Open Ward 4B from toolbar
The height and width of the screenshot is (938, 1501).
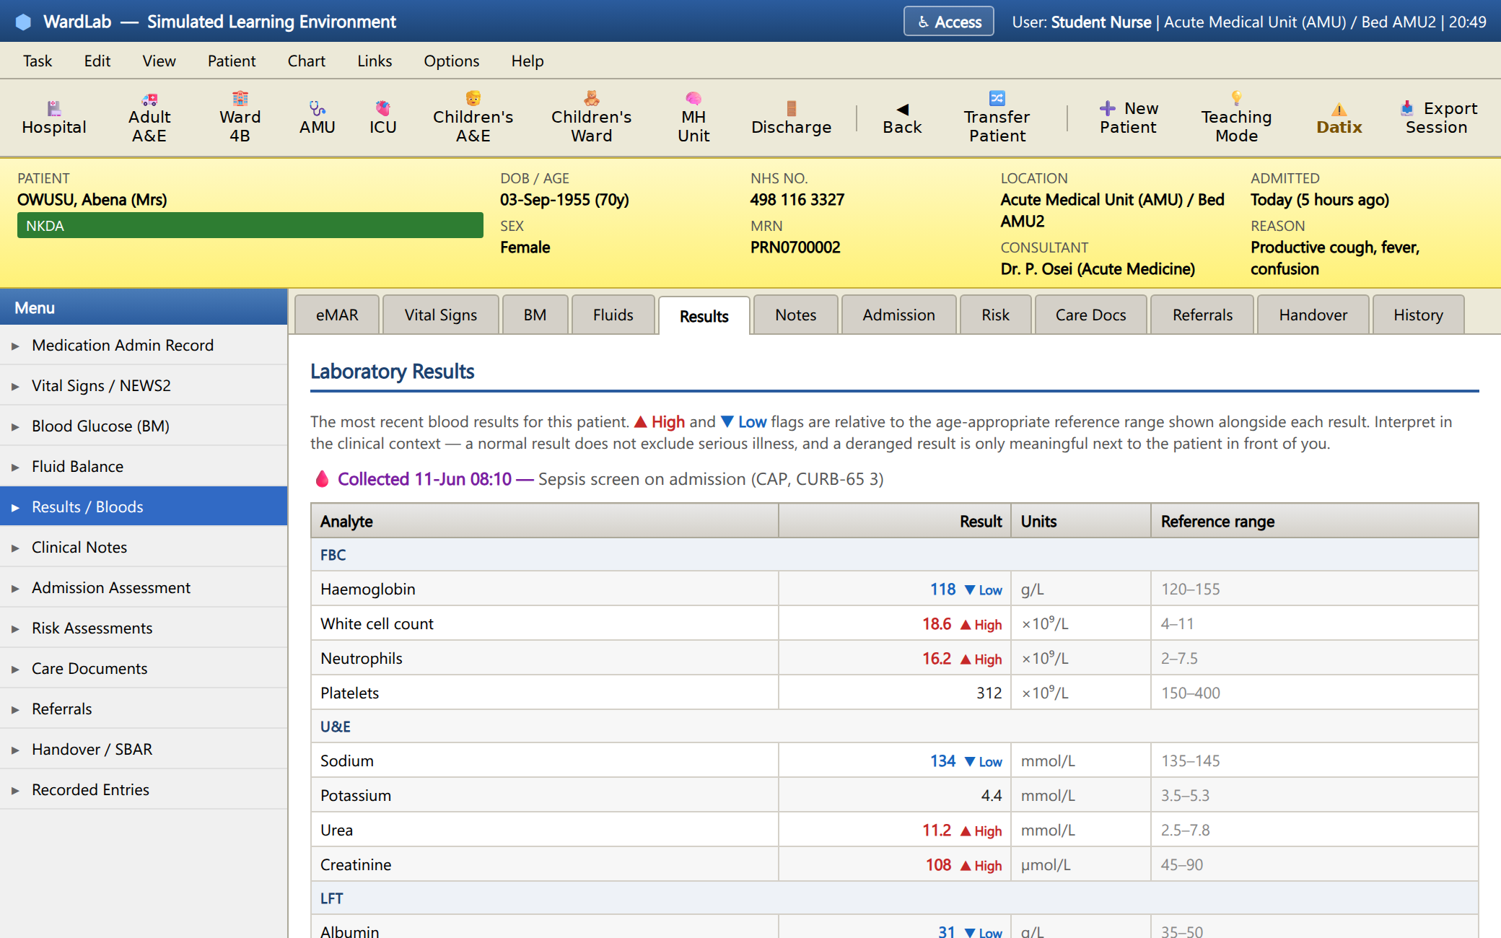240,118
